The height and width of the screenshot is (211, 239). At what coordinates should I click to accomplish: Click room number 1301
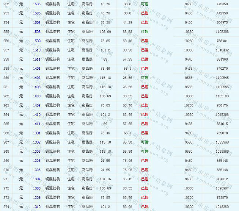click(37, 133)
